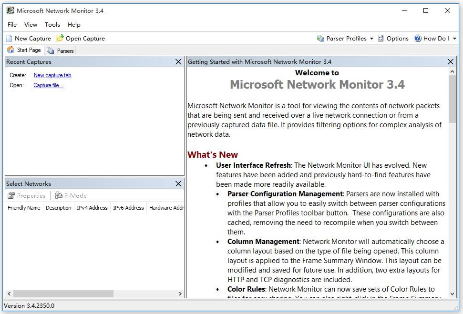Click the New capture tab link
This screenshot has height=314, width=463.
52,75
